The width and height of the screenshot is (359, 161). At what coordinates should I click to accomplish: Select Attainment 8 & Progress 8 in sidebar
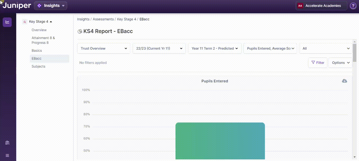coord(43,40)
